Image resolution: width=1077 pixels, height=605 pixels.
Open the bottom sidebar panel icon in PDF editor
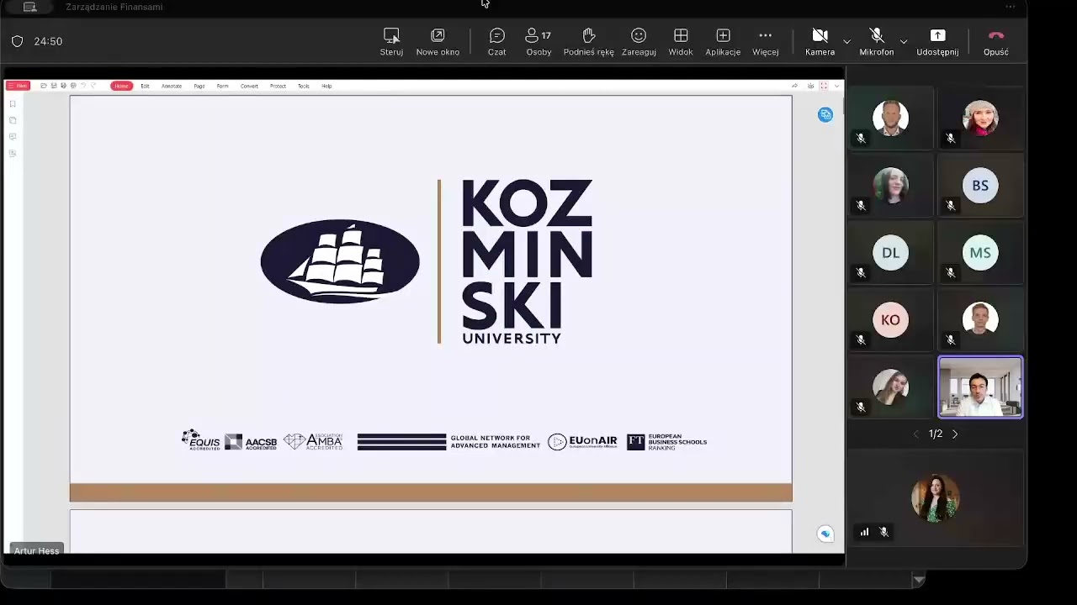pos(13,153)
